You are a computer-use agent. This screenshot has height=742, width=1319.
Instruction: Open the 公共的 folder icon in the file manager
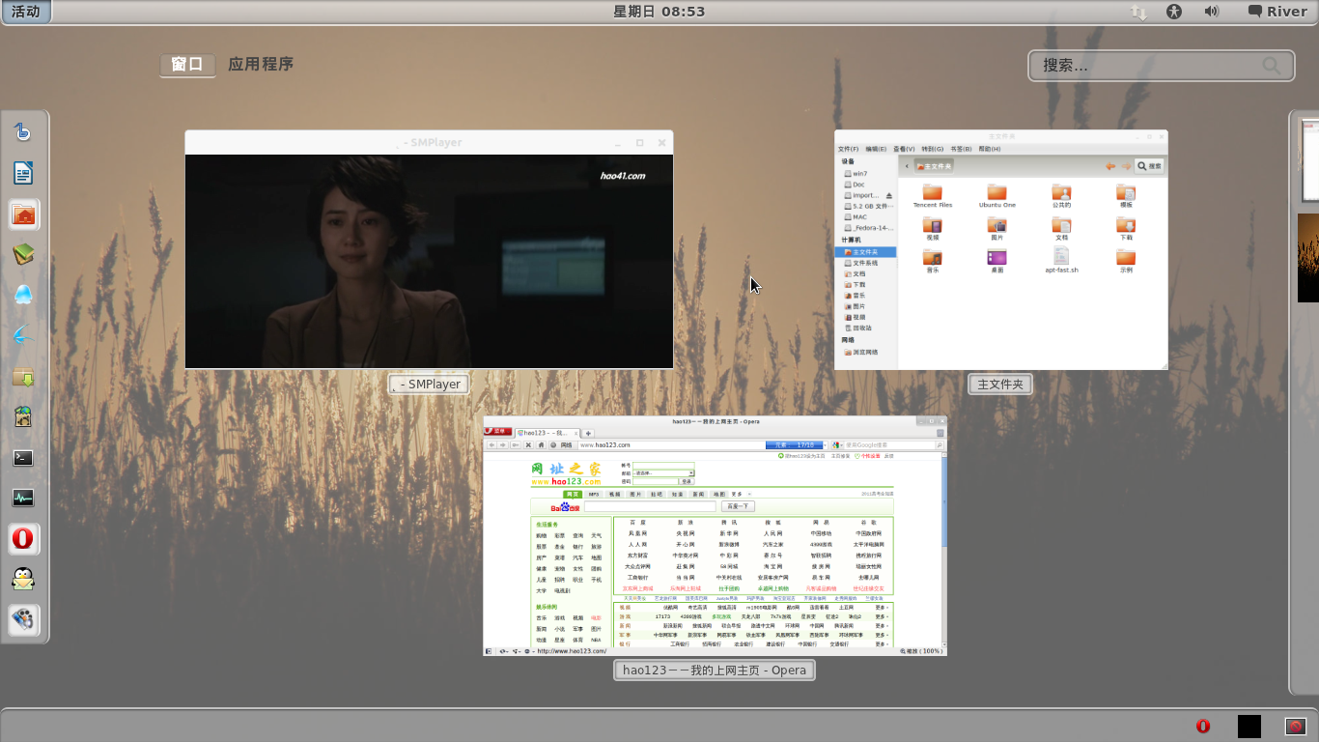point(1061,196)
